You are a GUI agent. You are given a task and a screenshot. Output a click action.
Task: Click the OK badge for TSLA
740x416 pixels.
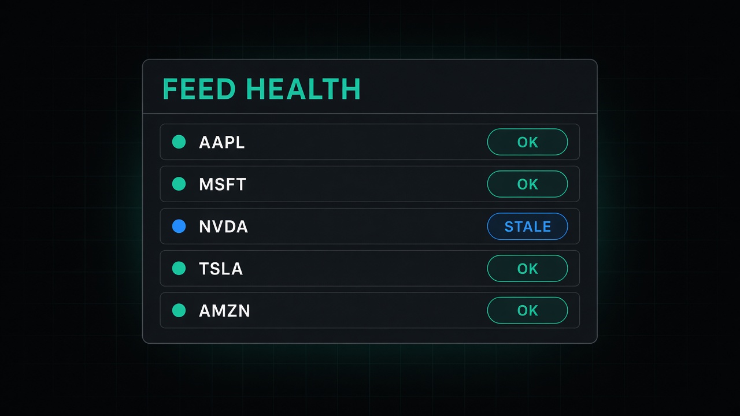[x=527, y=268]
